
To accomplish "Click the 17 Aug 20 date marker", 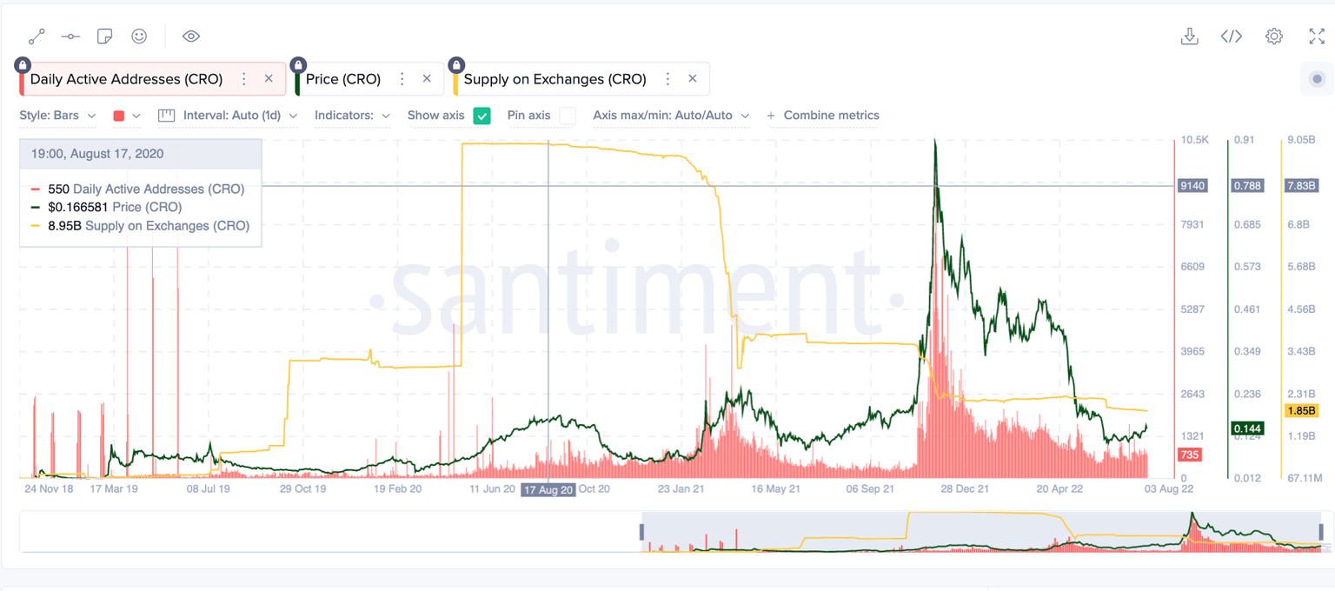I will click(x=548, y=489).
